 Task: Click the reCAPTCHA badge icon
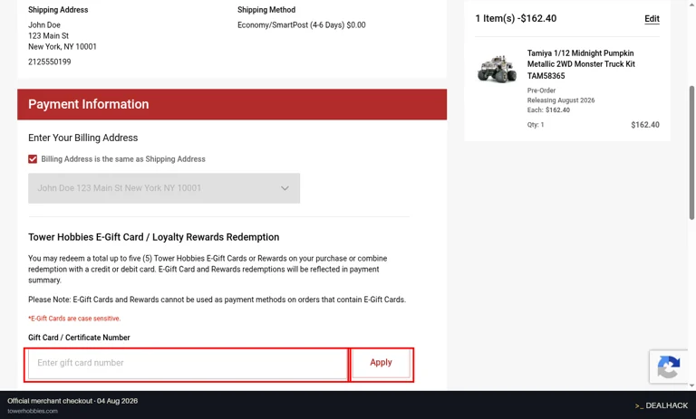click(669, 367)
